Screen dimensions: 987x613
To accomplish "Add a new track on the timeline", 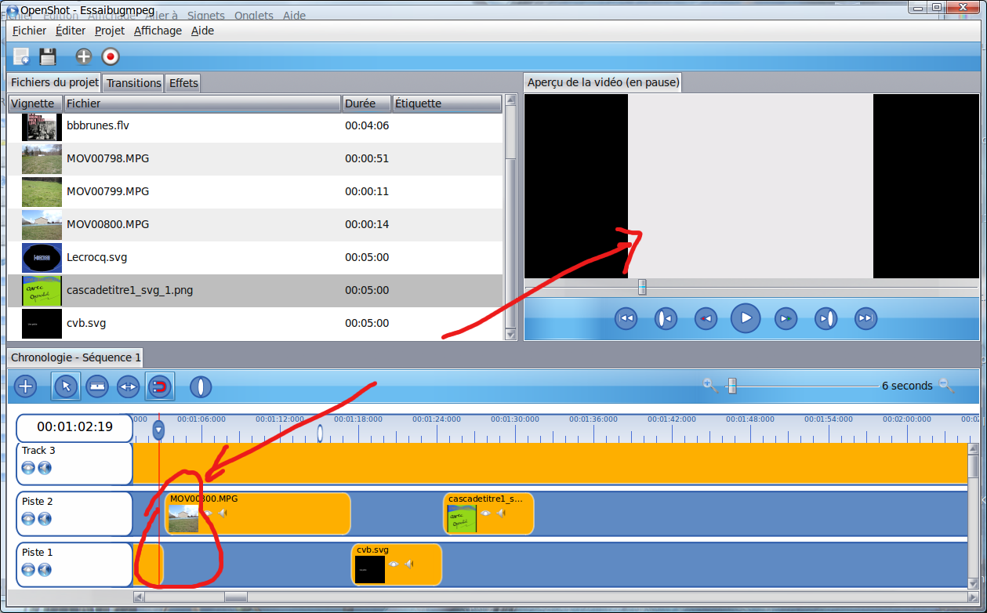I will point(26,386).
